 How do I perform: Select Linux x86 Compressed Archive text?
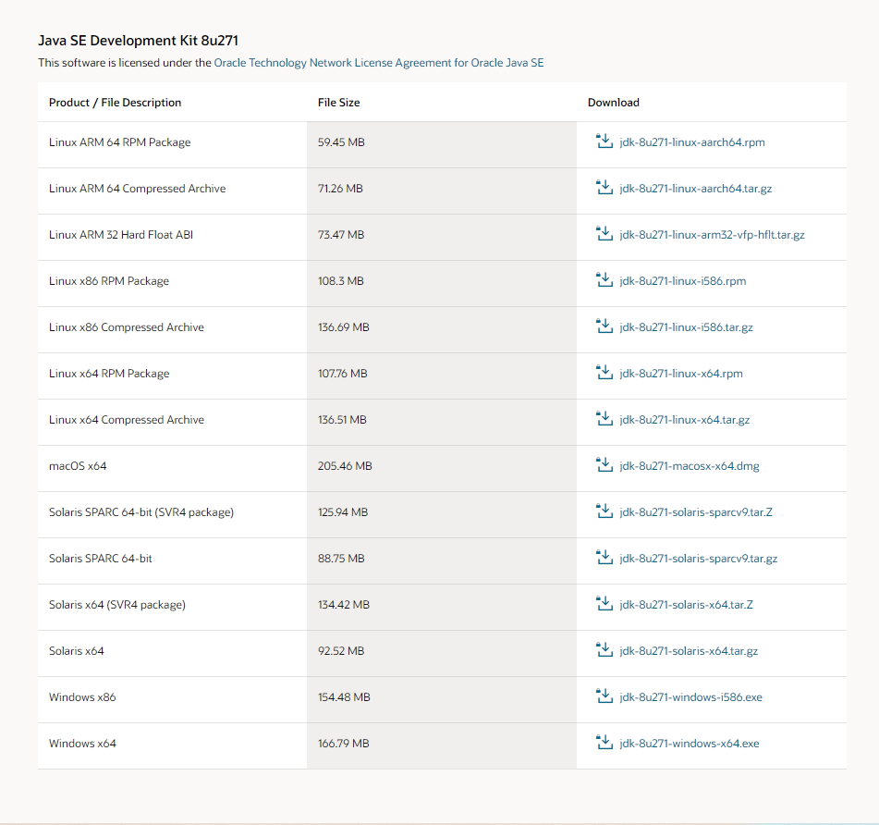coord(126,327)
